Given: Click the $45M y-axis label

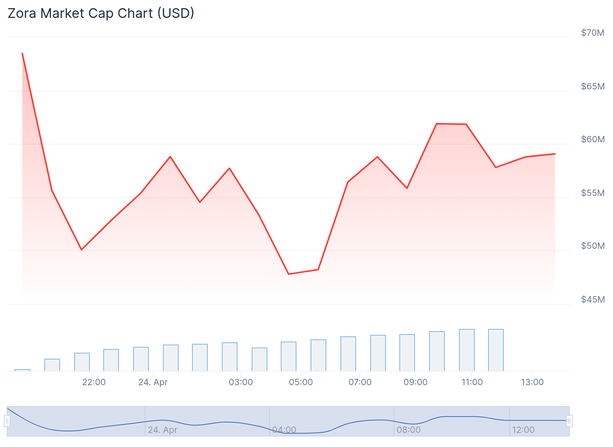Looking at the screenshot, I should point(592,299).
